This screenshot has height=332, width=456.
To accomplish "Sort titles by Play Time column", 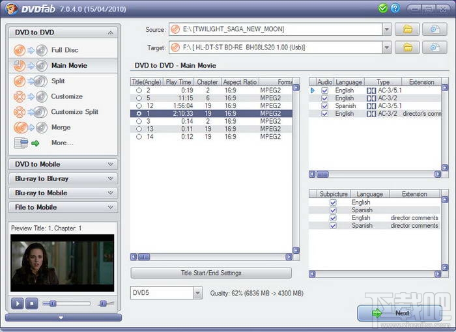I will pos(178,82).
